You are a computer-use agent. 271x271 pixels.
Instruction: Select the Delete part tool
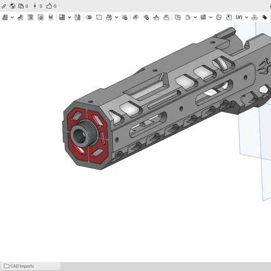point(125,18)
